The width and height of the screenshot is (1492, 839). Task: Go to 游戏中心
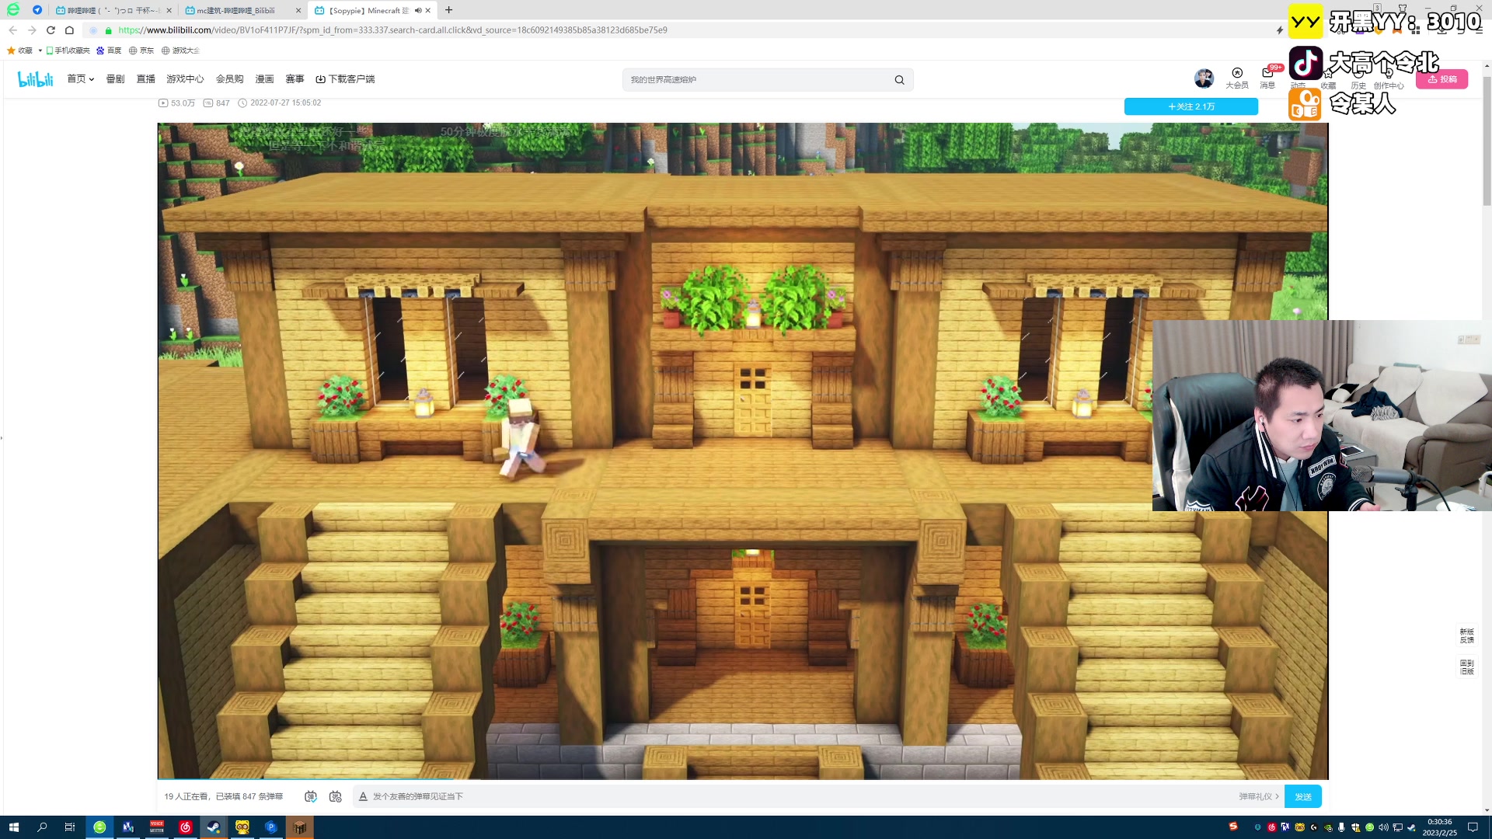click(x=185, y=79)
